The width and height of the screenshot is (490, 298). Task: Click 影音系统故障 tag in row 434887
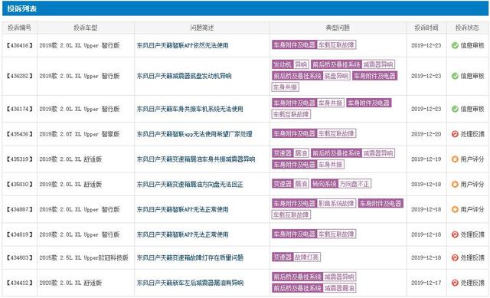point(336,203)
